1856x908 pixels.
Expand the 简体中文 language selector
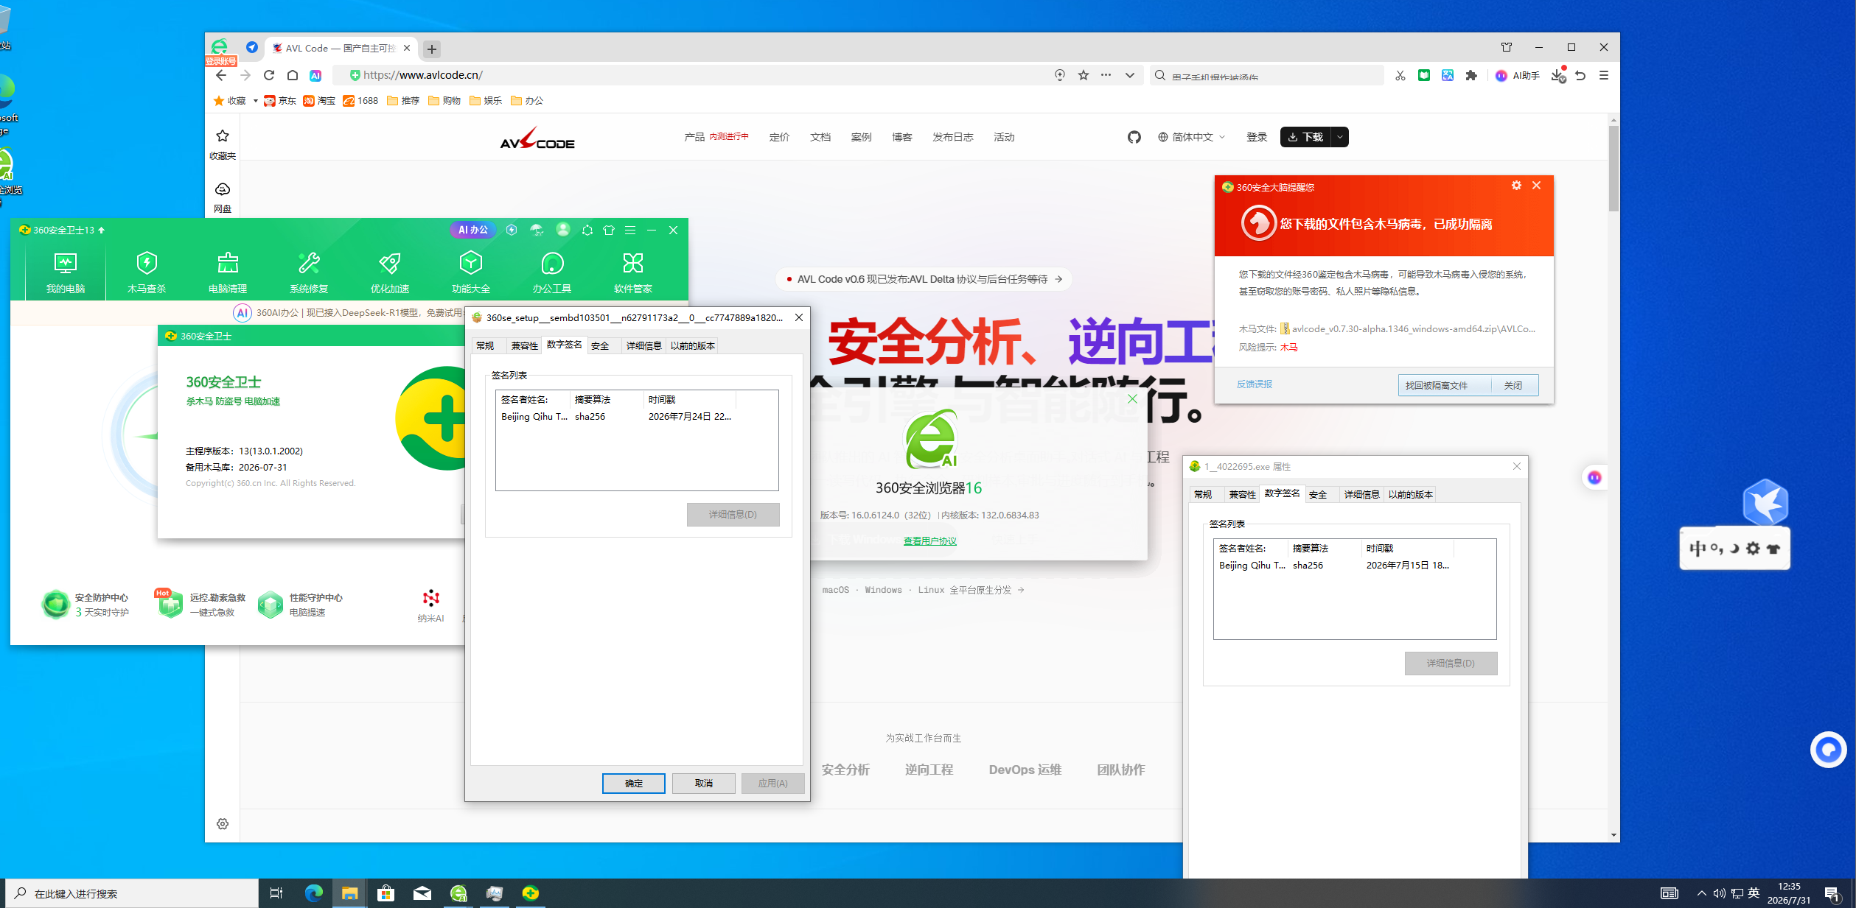point(1191,137)
